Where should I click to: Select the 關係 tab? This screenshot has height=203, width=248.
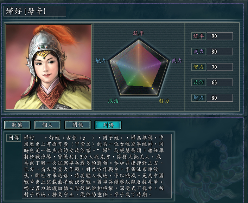pyautogui.click(x=77, y=125)
